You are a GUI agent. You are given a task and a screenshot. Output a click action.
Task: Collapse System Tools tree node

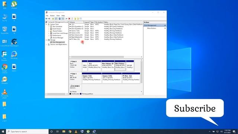point(46,24)
